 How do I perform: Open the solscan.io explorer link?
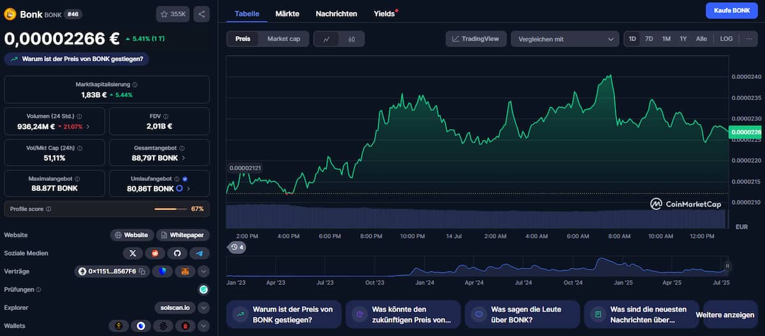174,308
